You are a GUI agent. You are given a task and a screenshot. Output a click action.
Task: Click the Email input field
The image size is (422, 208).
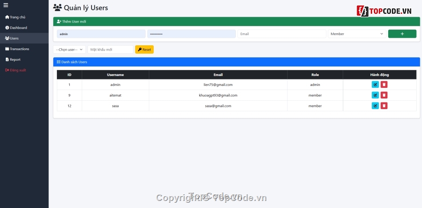tap(282, 34)
